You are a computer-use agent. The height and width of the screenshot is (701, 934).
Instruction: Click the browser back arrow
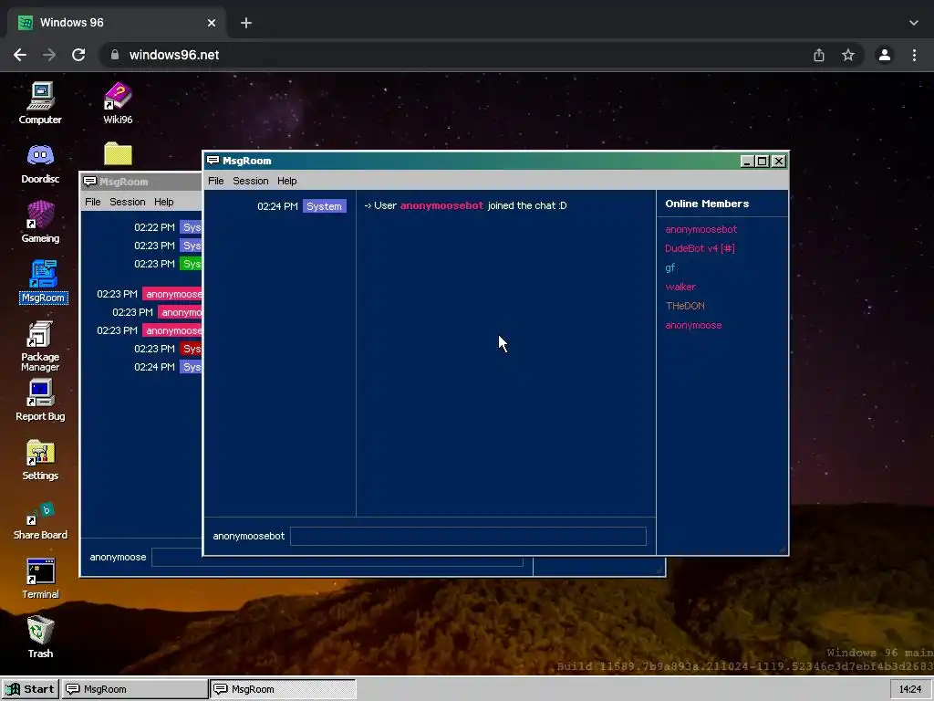[x=20, y=55]
